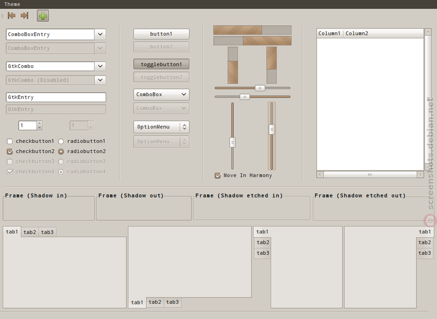Image resolution: width=437 pixels, height=319 pixels.
Task: Uncheck checkbutton2 checkbox
Action: pyautogui.click(x=10, y=152)
